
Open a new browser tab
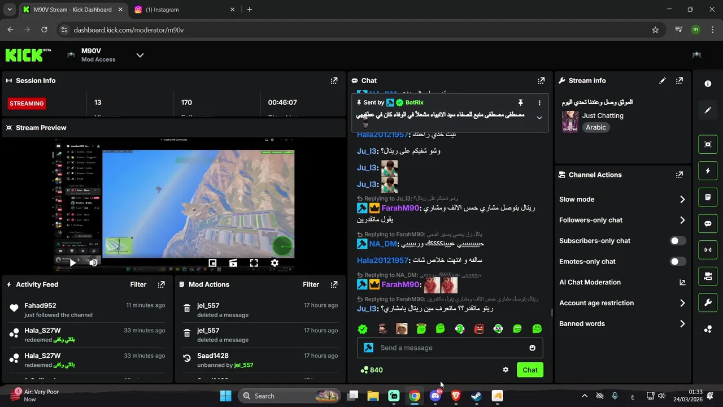250,10
